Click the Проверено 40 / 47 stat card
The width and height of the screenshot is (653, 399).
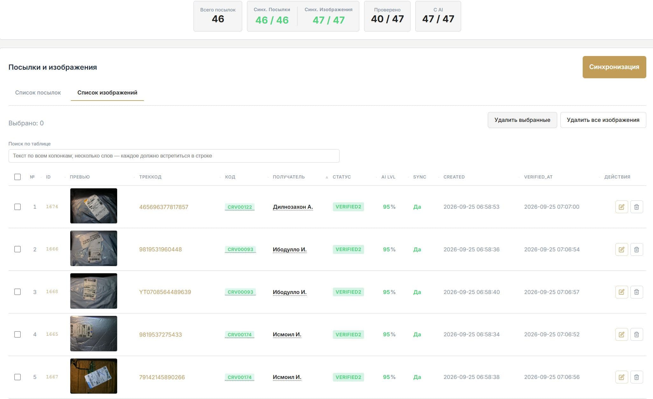click(387, 16)
